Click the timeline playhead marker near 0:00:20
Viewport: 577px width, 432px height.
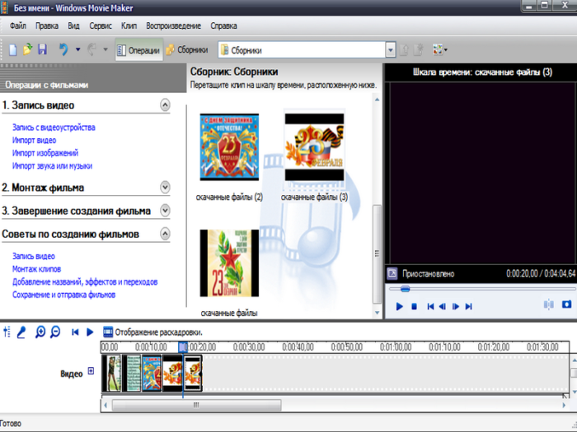183,347
